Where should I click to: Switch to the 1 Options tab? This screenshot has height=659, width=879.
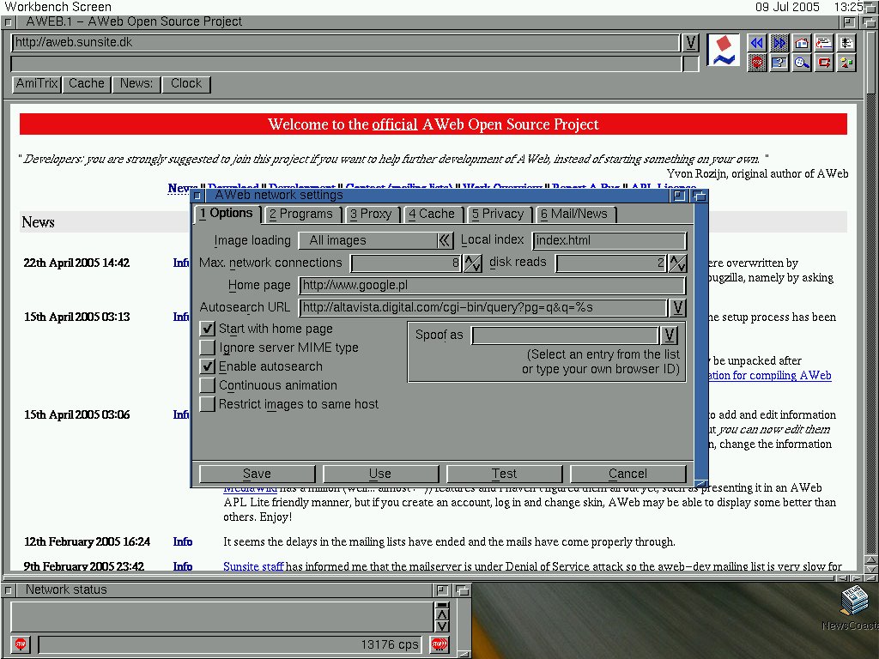click(x=227, y=214)
